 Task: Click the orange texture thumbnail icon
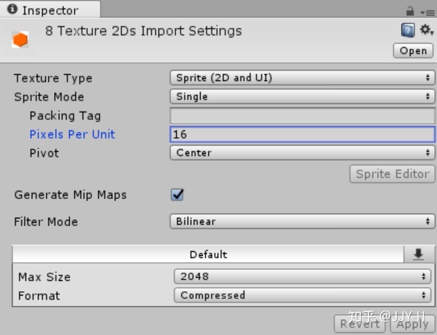click(20, 40)
